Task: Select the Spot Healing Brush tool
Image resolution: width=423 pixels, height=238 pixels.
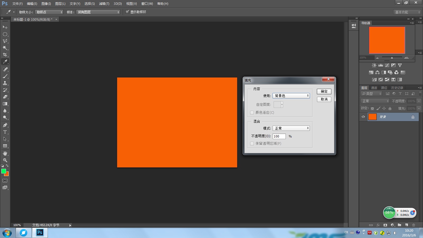Action: tap(5, 69)
